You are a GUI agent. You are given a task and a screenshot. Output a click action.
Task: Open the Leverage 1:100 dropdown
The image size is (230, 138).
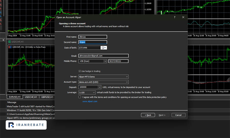tap(87, 93)
